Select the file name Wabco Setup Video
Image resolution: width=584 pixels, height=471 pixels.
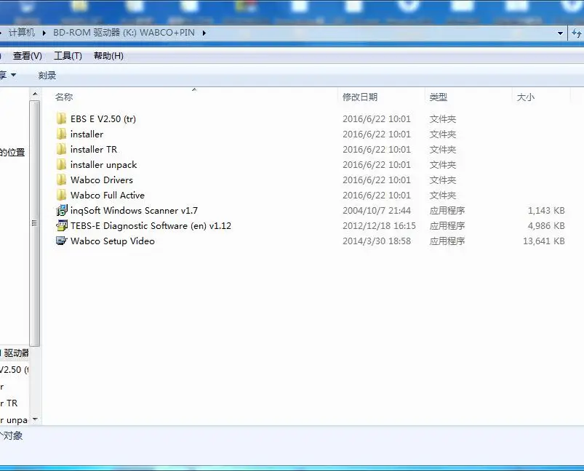point(113,241)
